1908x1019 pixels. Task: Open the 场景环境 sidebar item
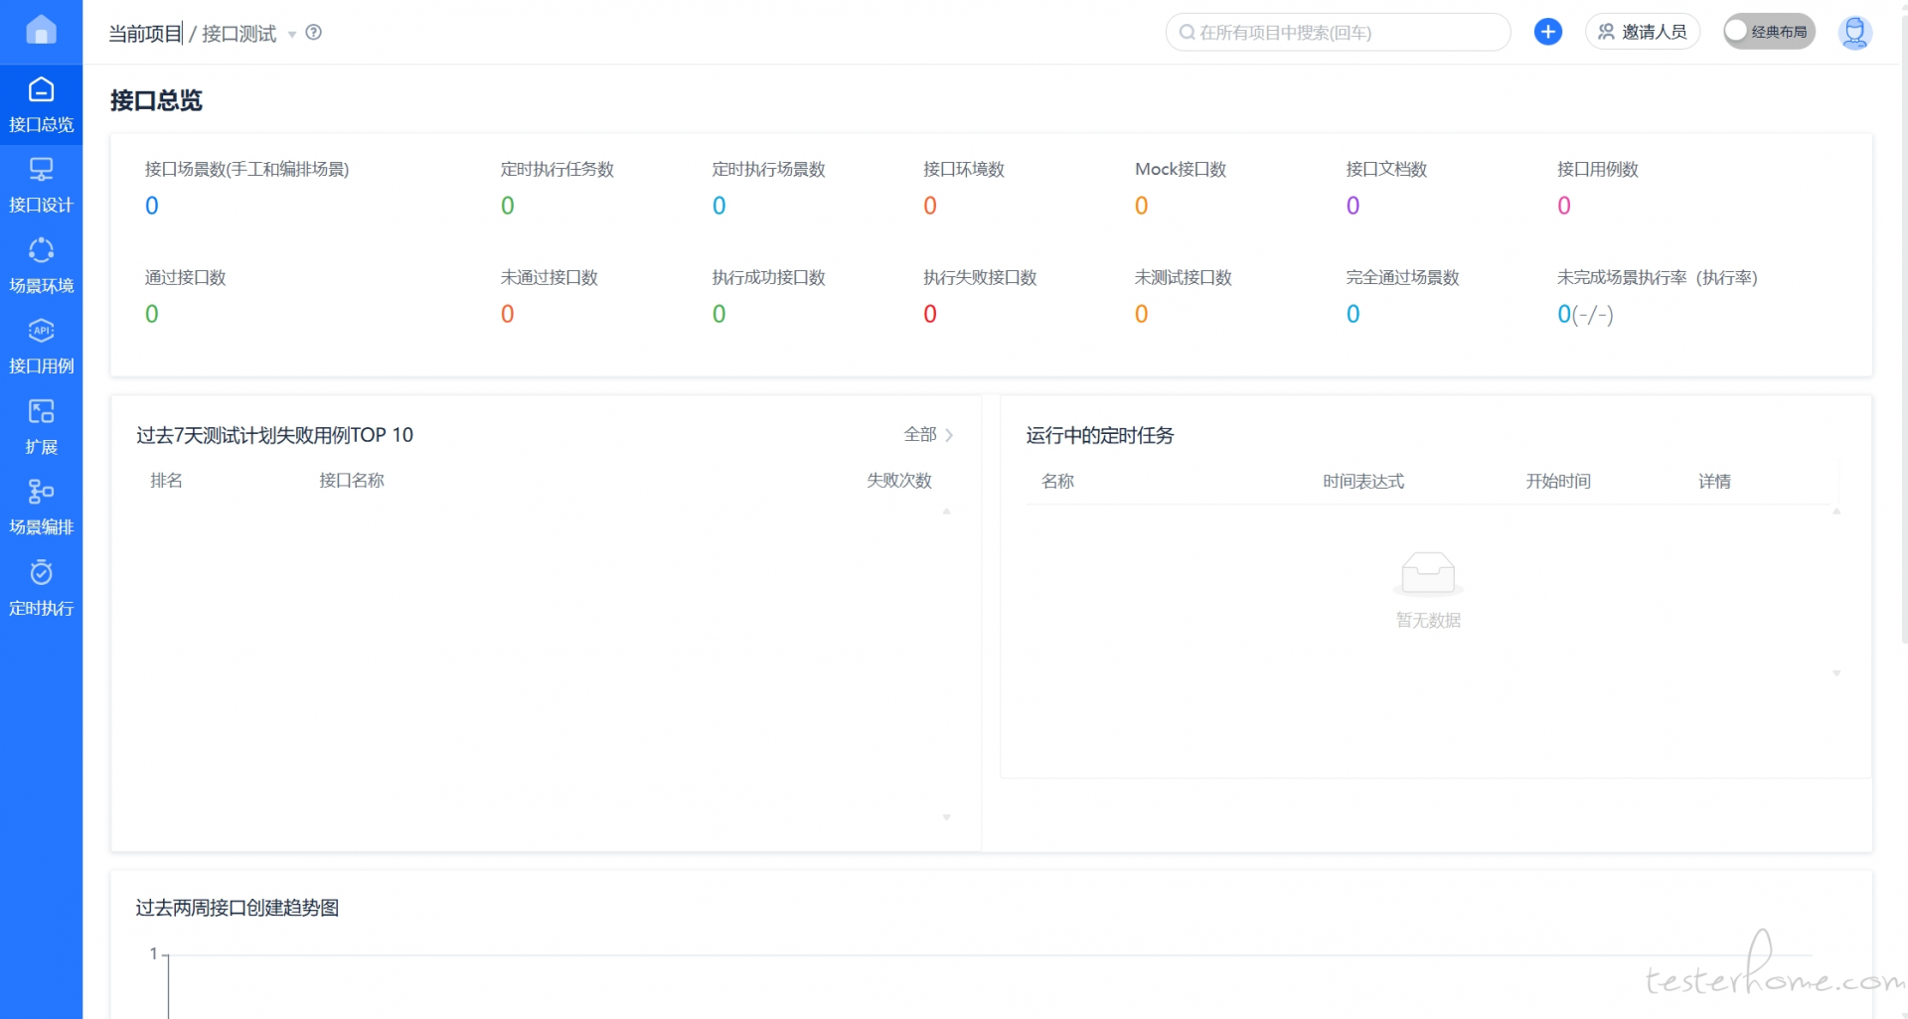[41, 266]
